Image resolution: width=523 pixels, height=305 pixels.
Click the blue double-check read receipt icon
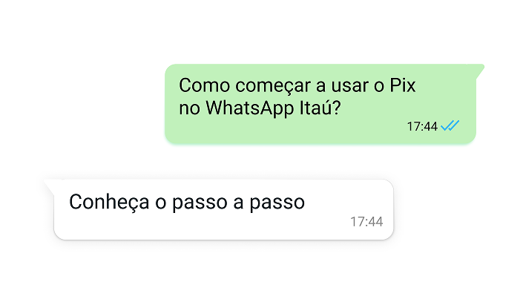450,126
